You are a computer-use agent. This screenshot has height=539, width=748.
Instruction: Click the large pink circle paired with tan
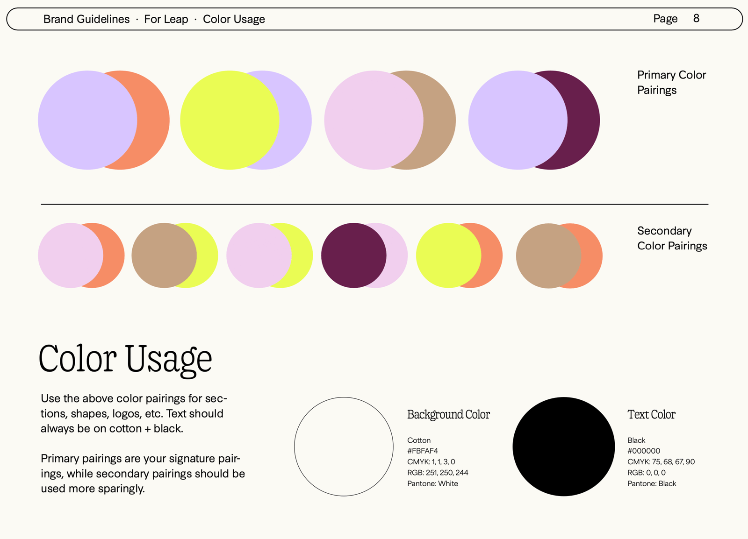click(373, 120)
